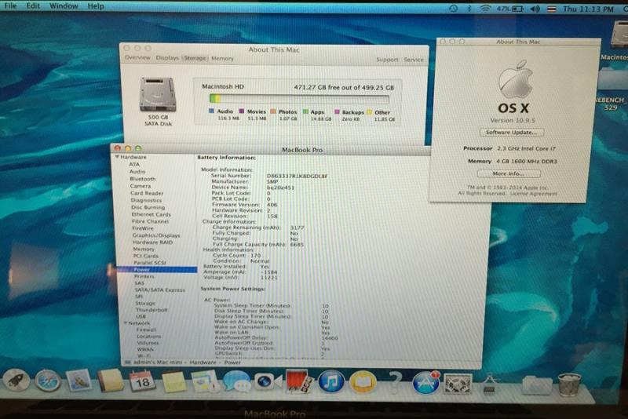The height and width of the screenshot is (419, 628).
Task: Open the File menu
Action: [x=10, y=5]
